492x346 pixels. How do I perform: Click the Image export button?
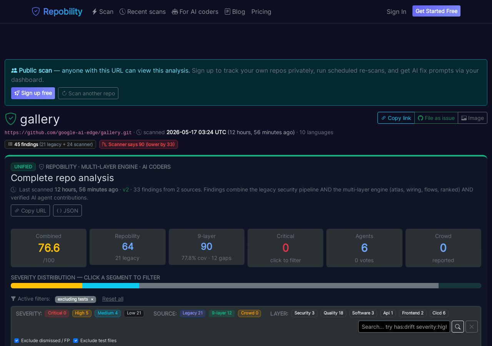(472, 118)
